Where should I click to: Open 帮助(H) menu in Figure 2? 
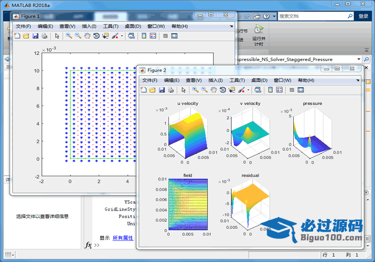(306, 80)
